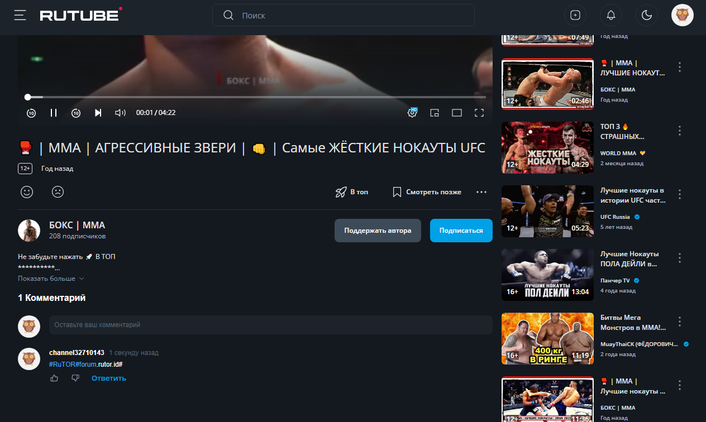Open the 05:23 UFC Russia video thumbnail
The width and height of the screenshot is (706, 422).
click(x=547, y=212)
